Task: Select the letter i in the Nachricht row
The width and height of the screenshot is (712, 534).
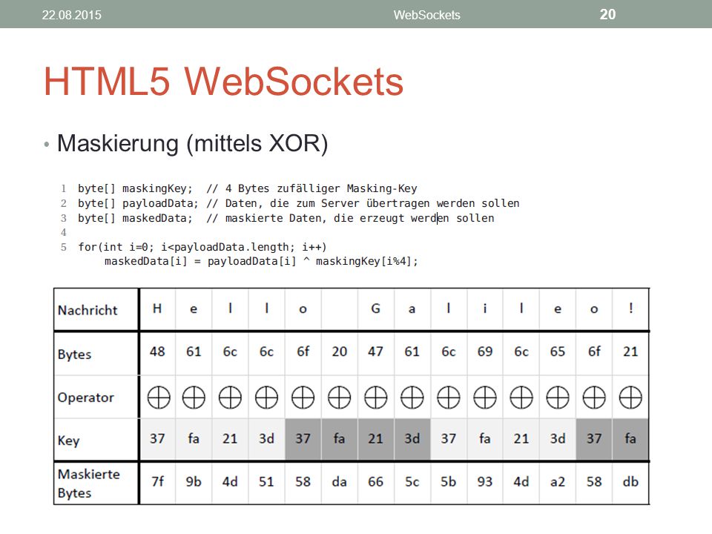Action: point(485,309)
